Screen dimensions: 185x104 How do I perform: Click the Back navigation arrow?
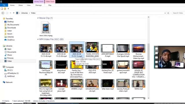pos(3,13)
